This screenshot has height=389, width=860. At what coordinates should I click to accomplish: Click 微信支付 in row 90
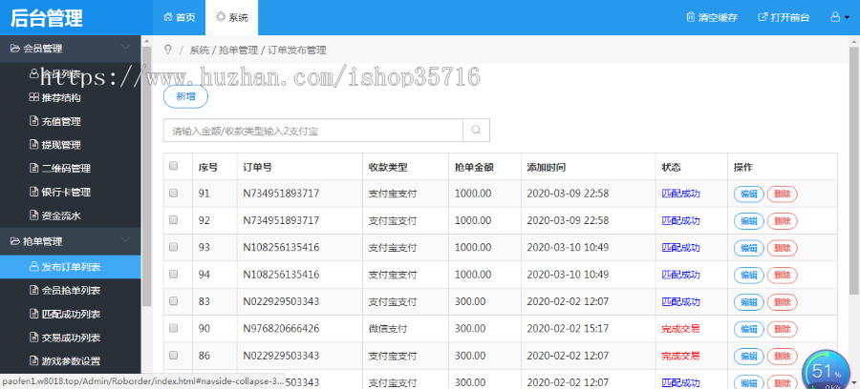tap(387, 329)
